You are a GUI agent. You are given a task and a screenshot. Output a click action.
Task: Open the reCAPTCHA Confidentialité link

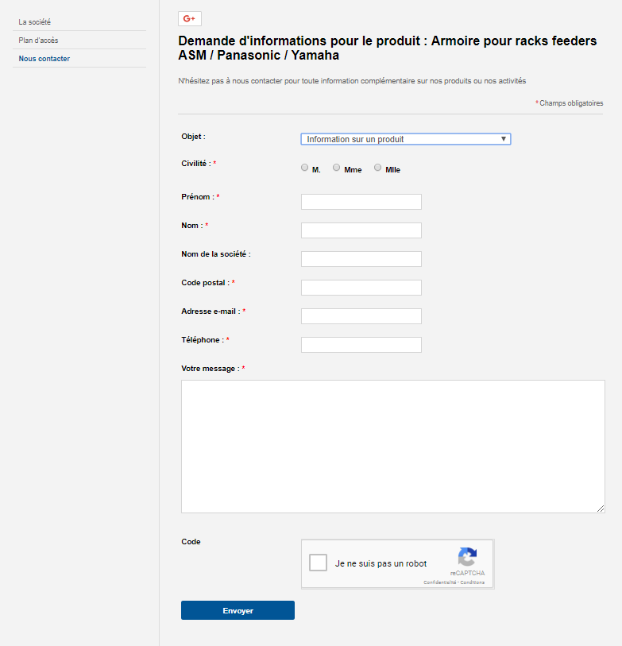pyautogui.click(x=440, y=582)
